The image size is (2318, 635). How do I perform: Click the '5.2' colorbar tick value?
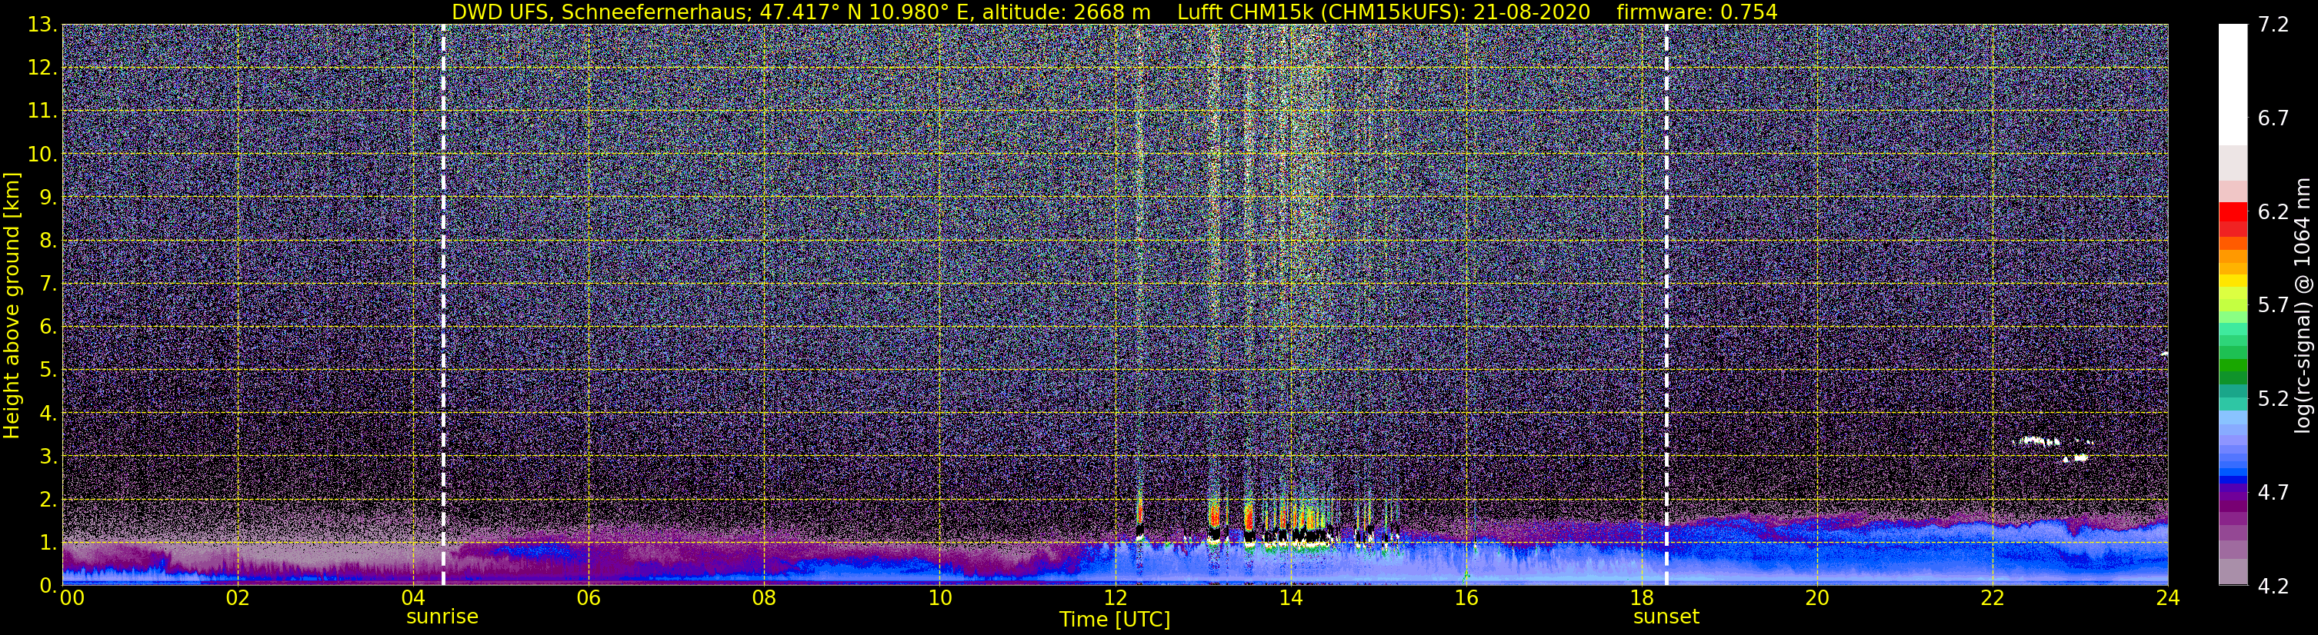tap(2273, 399)
